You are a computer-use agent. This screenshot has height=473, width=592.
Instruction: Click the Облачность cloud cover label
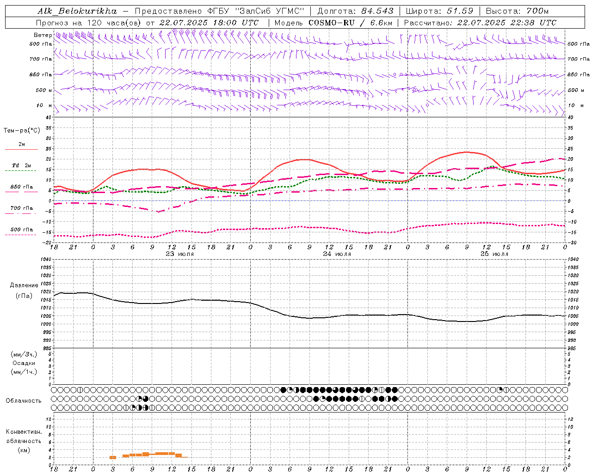coord(24,401)
